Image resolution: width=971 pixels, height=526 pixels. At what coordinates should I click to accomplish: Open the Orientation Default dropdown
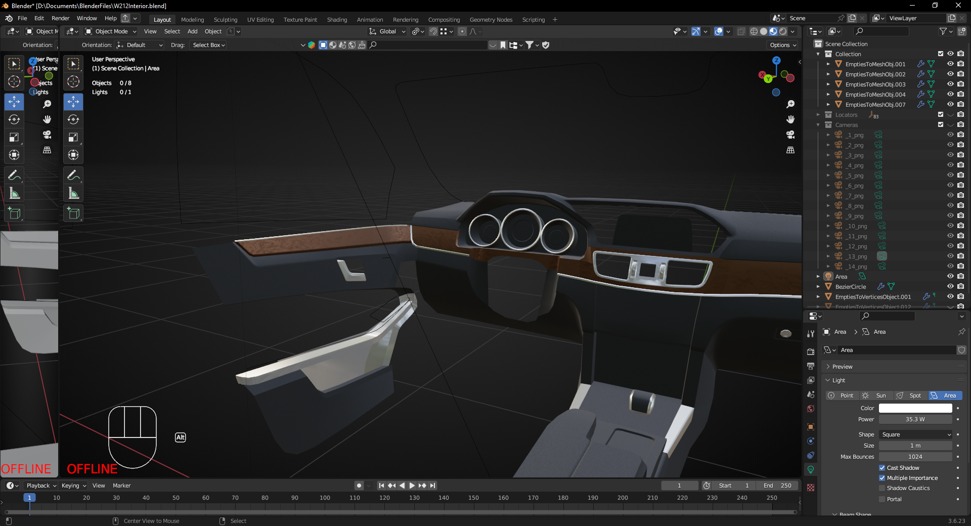coord(140,45)
